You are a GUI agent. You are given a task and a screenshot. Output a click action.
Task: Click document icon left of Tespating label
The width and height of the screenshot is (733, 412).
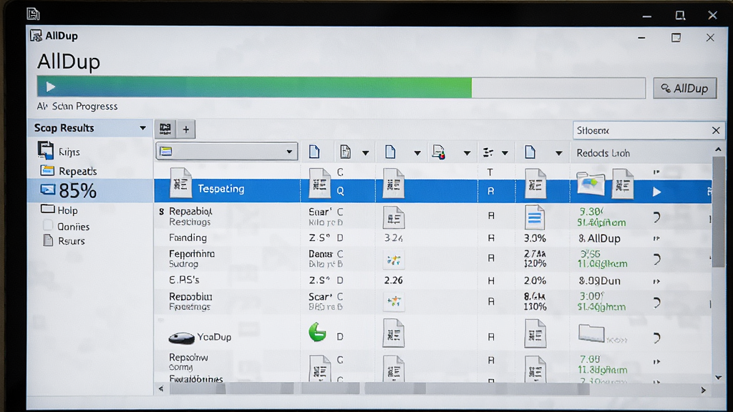180,183
